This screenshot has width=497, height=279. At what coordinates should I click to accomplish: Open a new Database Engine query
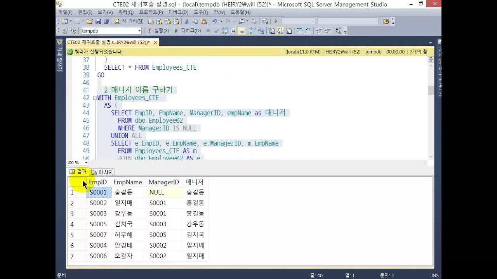click(x=151, y=21)
